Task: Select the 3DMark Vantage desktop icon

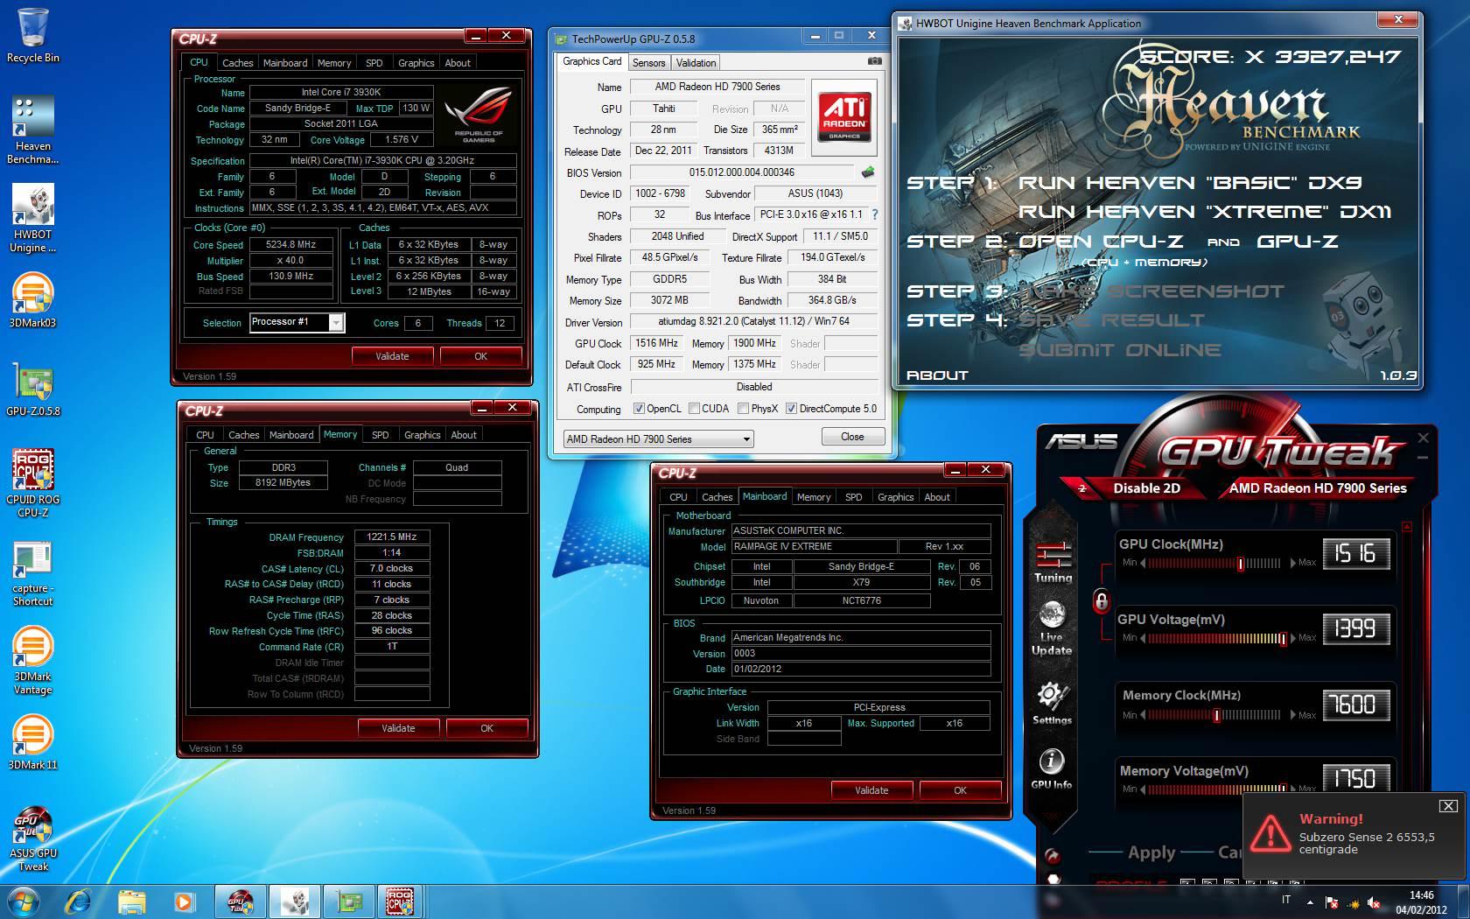Action: point(33,661)
